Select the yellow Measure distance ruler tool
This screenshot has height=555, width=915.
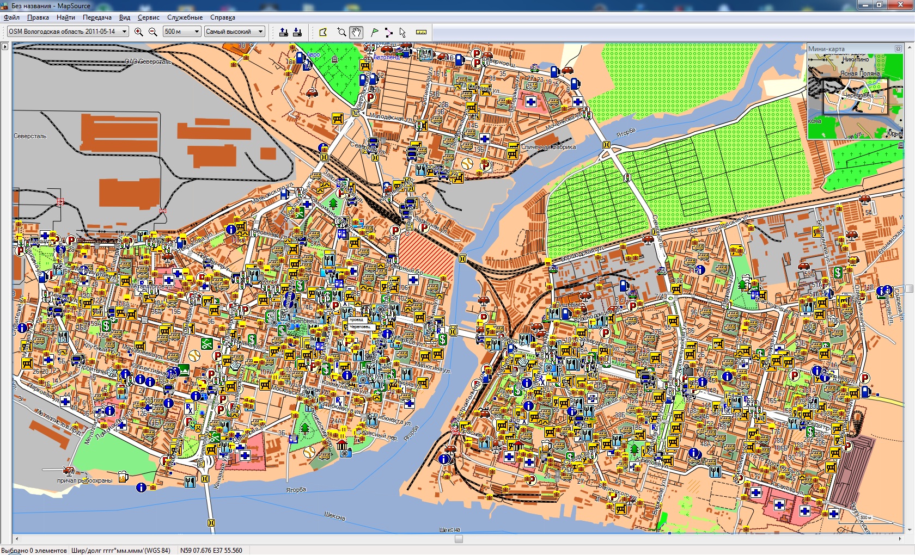coord(421,32)
